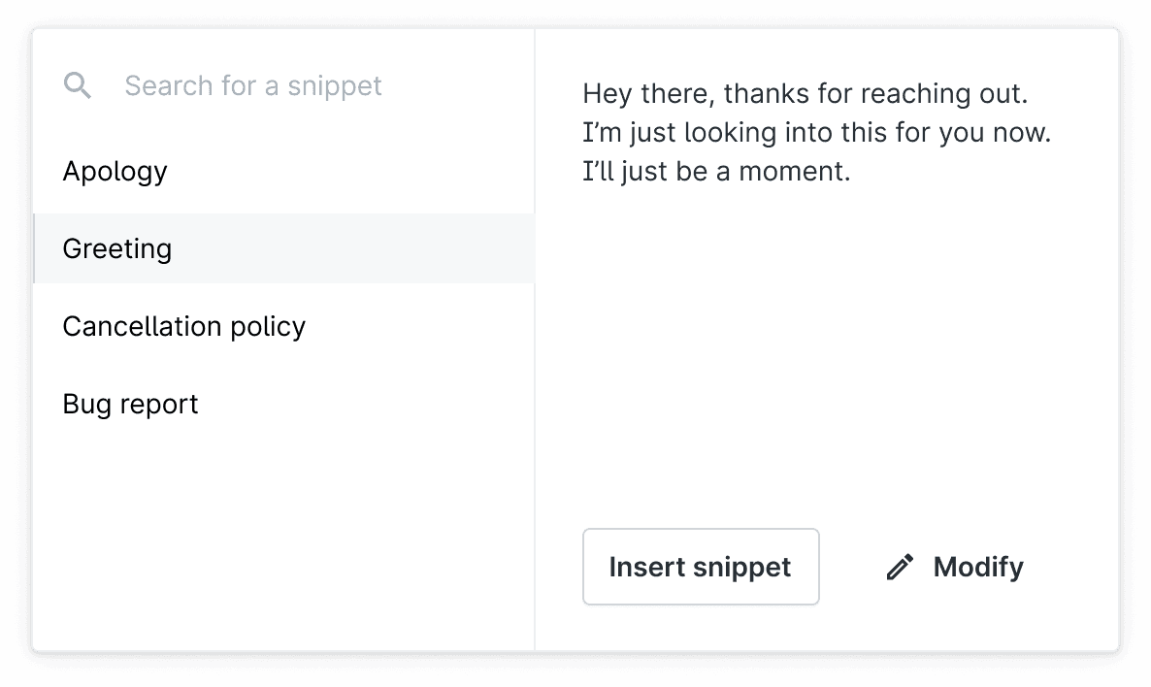Click the Insert snippet button

pos(701,567)
